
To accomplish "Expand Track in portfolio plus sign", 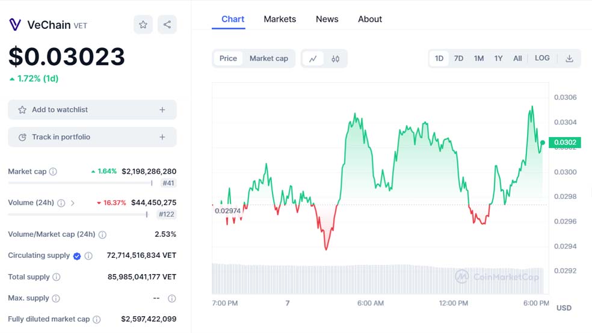I will pos(162,137).
